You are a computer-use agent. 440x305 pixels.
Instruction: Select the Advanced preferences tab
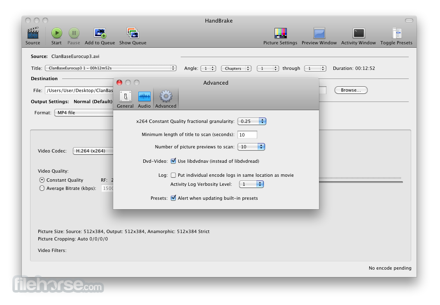(166, 99)
